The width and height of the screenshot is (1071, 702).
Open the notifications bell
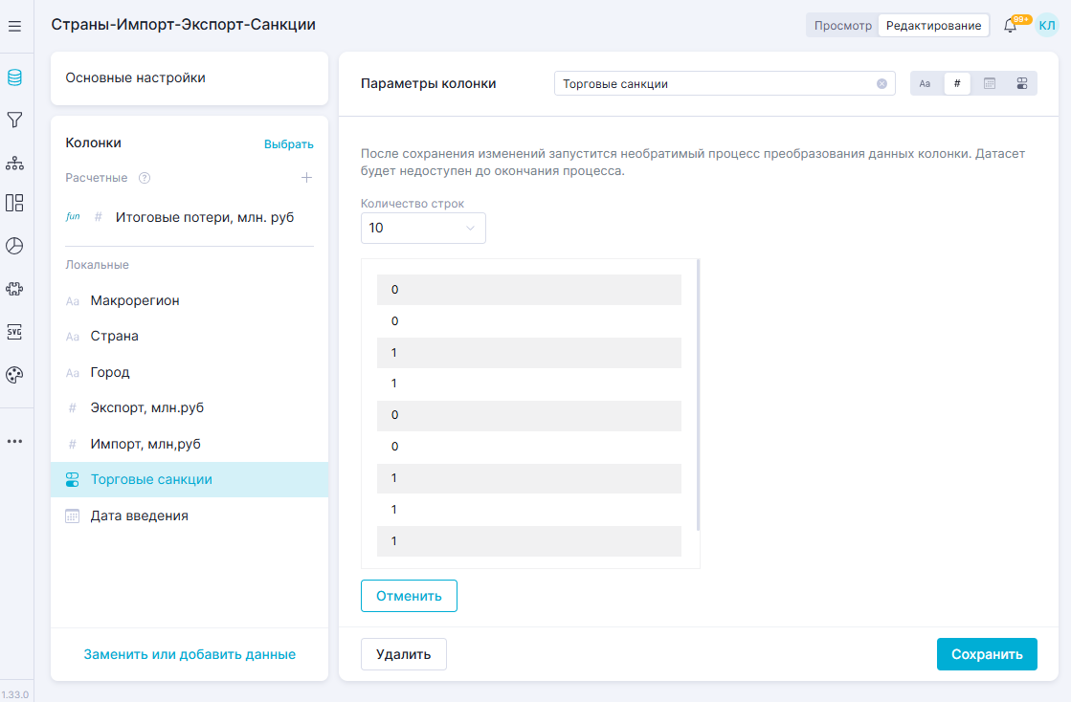point(1010,26)
